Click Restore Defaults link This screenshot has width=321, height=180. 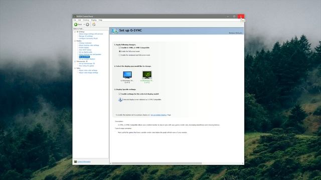(x=236, y=33)
